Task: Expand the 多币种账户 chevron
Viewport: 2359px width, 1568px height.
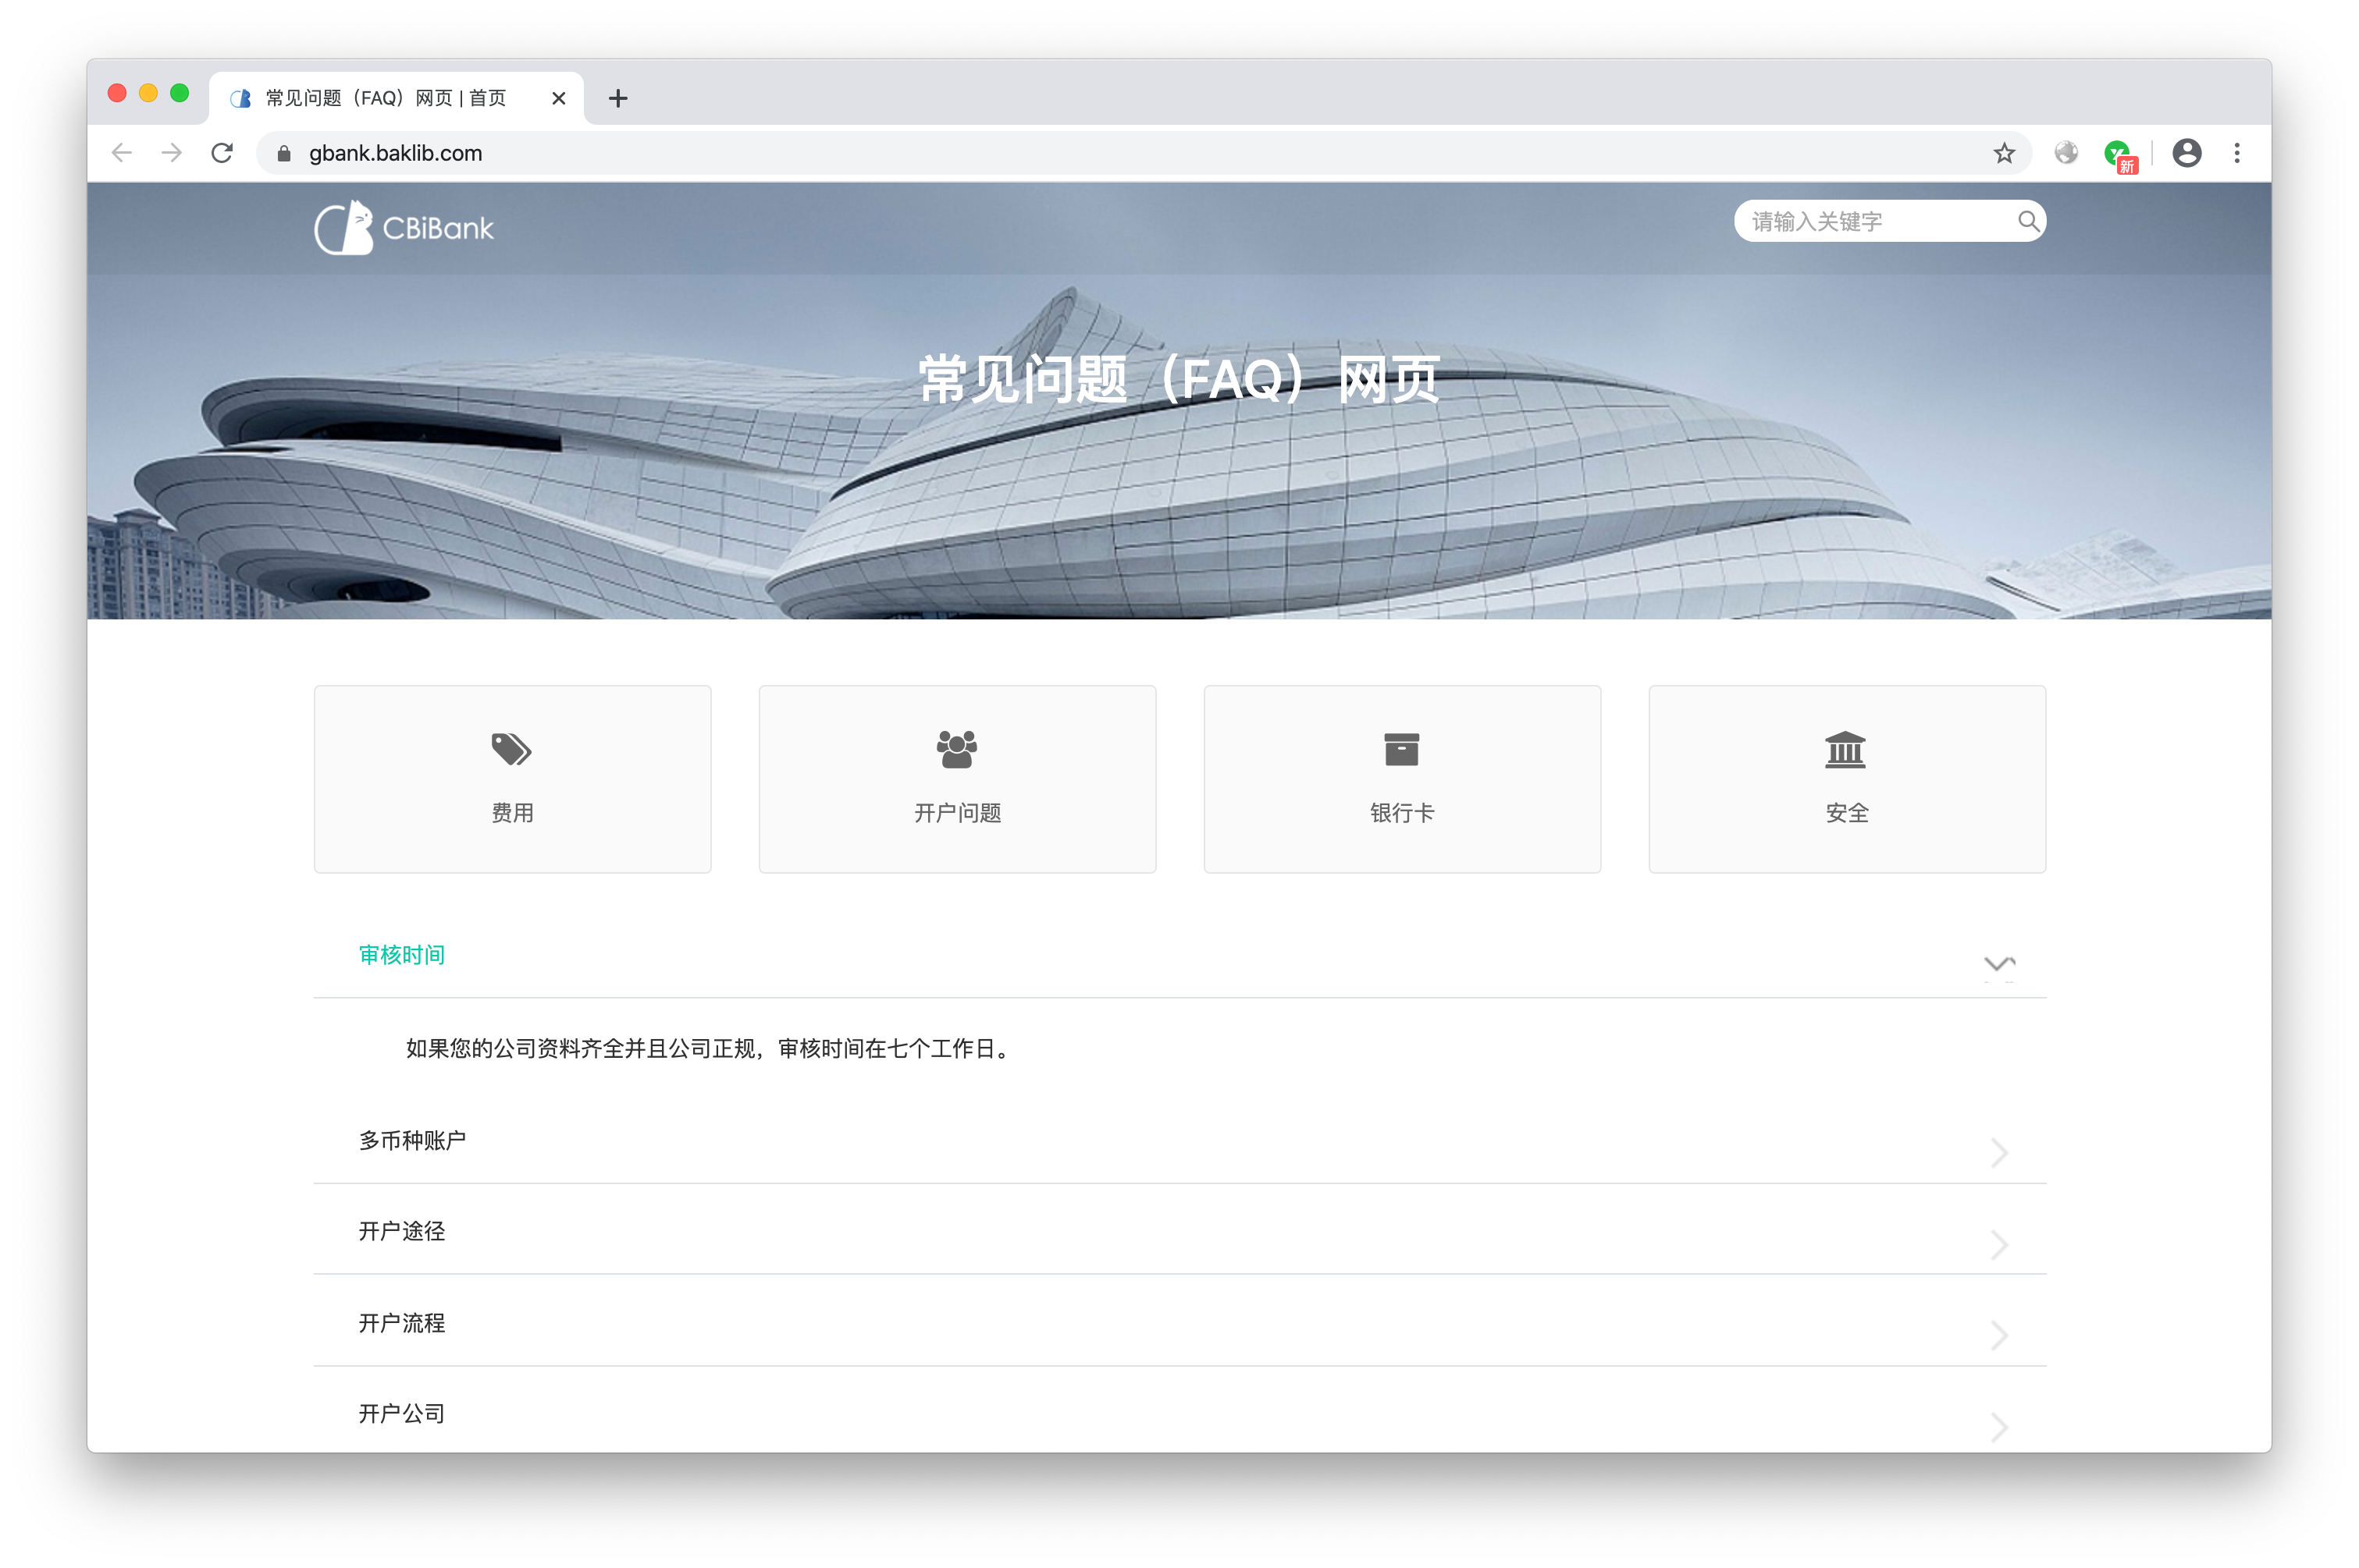Action: point(1999,1153)
